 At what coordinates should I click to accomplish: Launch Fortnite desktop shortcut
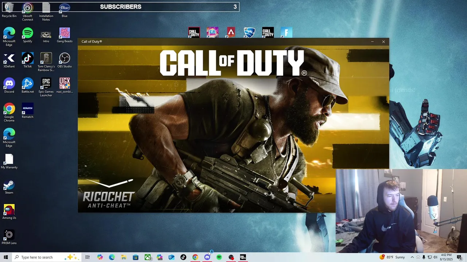click(286, 32)
